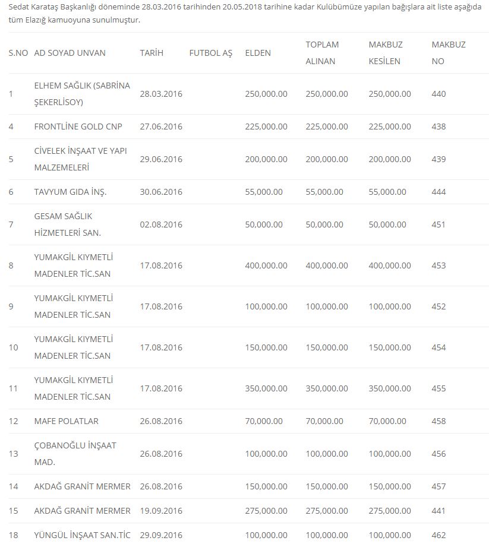Screen dimensions: 489x547
Task: Click the ELDEN column header
Action: (x=258, y=53)
